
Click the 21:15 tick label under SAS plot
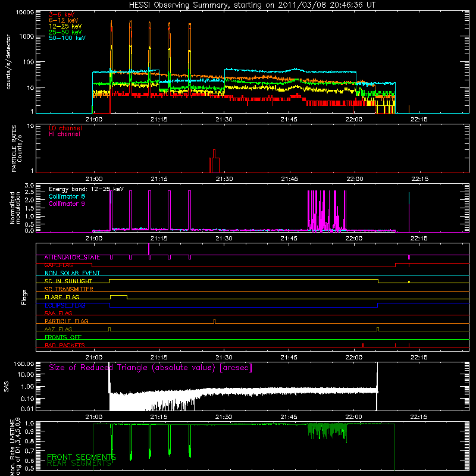[x=159, y=417]
